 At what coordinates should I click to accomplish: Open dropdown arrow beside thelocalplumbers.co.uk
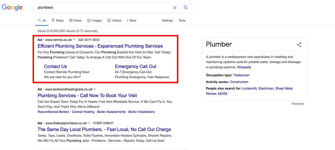tap(89, 123)
